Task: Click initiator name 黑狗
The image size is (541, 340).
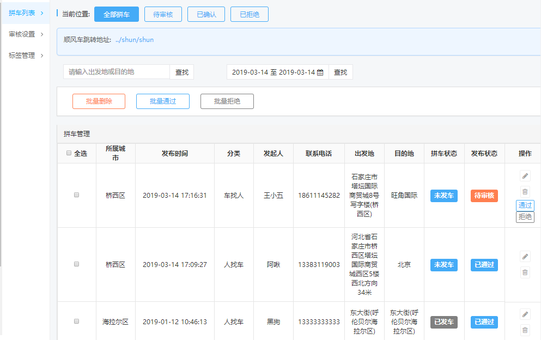Action: pos(273,322)
